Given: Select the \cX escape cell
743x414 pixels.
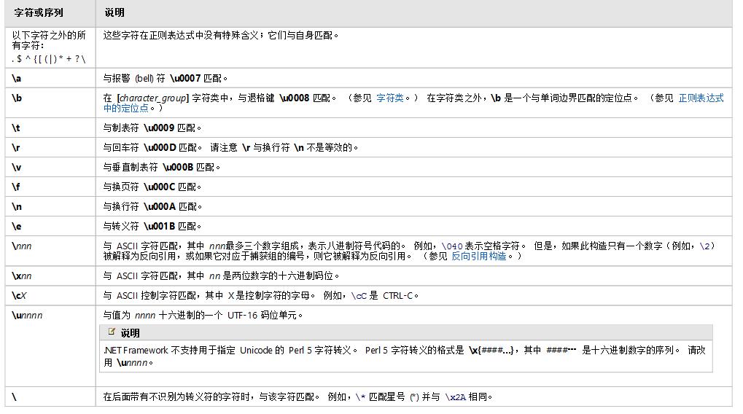Looking at the screenshot, I should (50, 296).
